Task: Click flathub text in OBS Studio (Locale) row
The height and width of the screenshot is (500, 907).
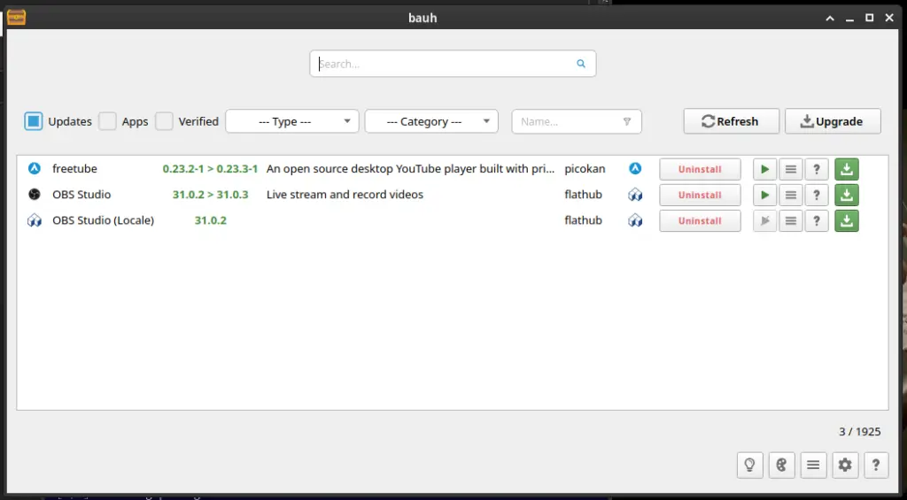Action: click(x=583, y=220)
